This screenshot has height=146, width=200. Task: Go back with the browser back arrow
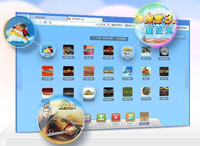[x=35, y=22]
